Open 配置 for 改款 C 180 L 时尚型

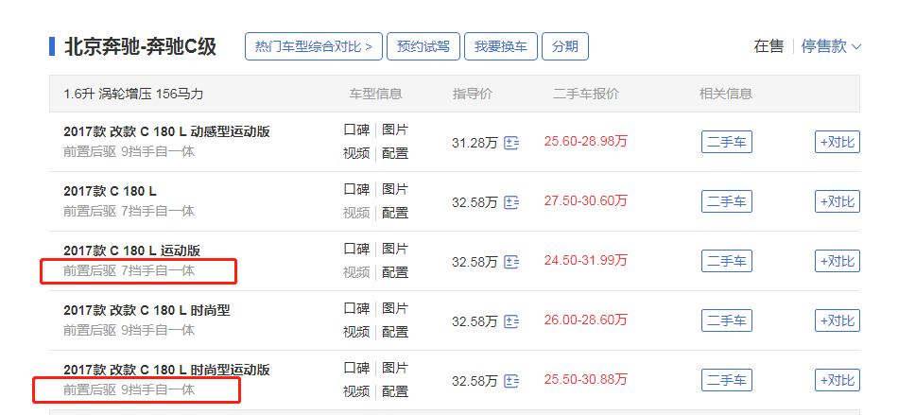(x=395, y=332)
